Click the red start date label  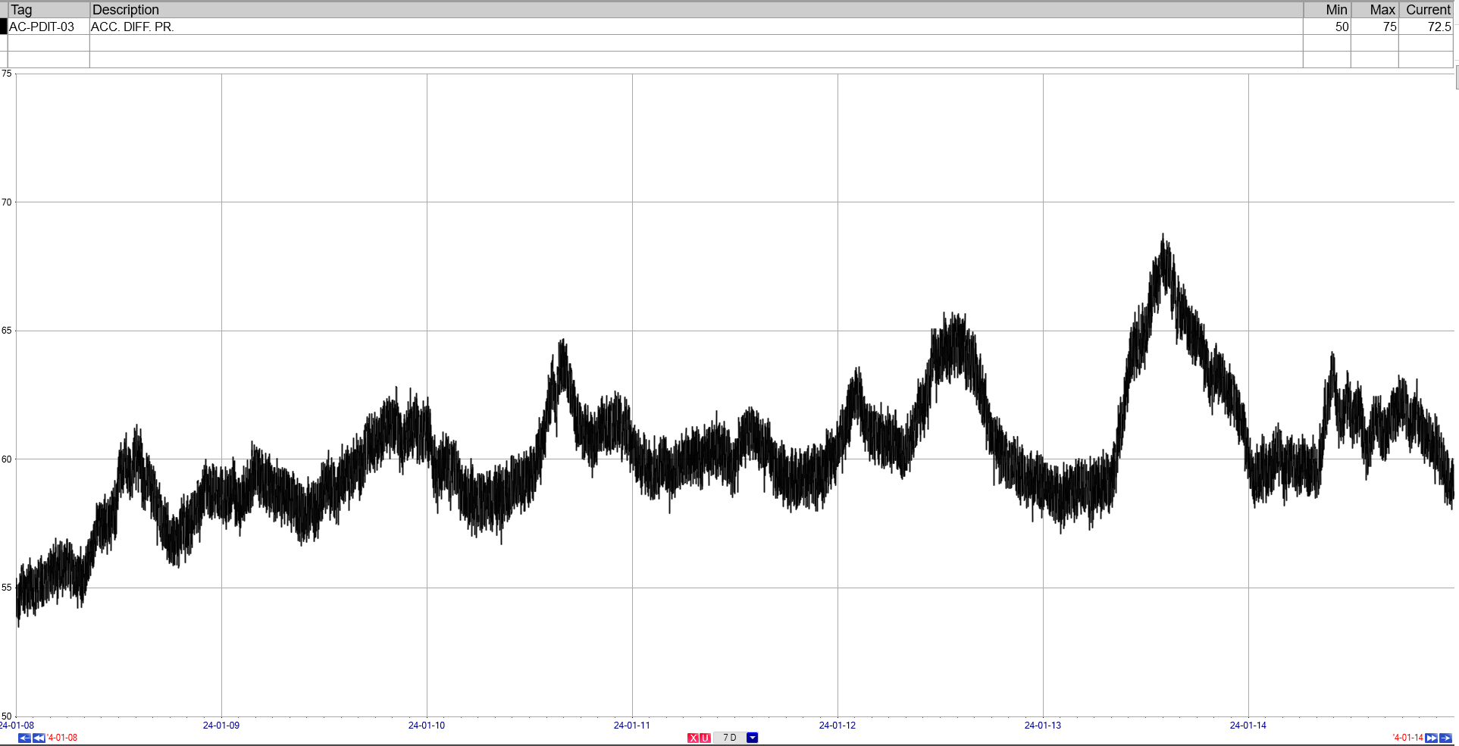pos(62,738)
